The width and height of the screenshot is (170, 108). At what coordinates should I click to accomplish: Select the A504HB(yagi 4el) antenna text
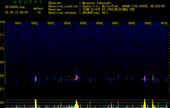95,13
